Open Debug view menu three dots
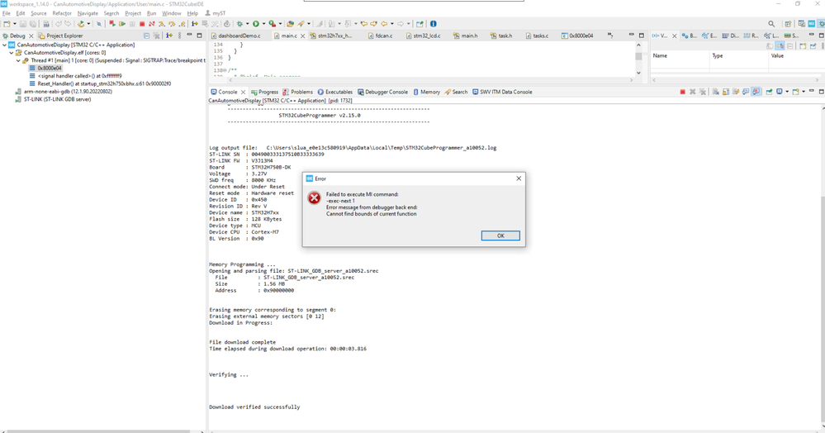This screenshot has height=433, width=825. point(179,36)
